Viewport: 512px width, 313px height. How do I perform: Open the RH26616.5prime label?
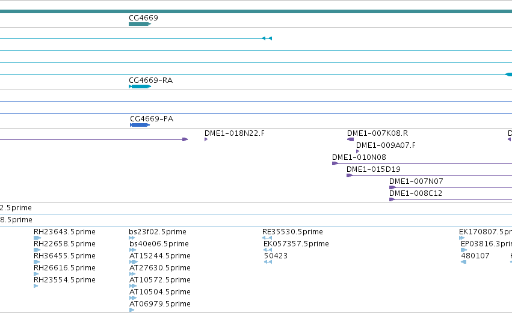[x=64, y=268]
